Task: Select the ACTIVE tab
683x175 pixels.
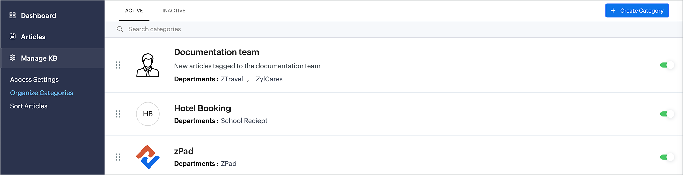Action: click(134, 11)
